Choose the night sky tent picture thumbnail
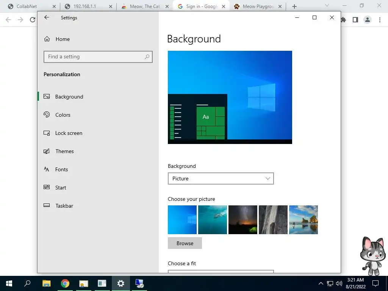The width and height of the screenshot is (388, 291). point(243,220)
